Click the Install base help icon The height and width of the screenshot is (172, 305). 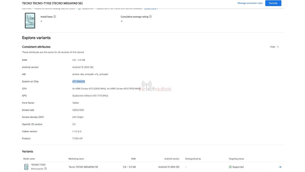pyautogui.click(x=55, y=17)
